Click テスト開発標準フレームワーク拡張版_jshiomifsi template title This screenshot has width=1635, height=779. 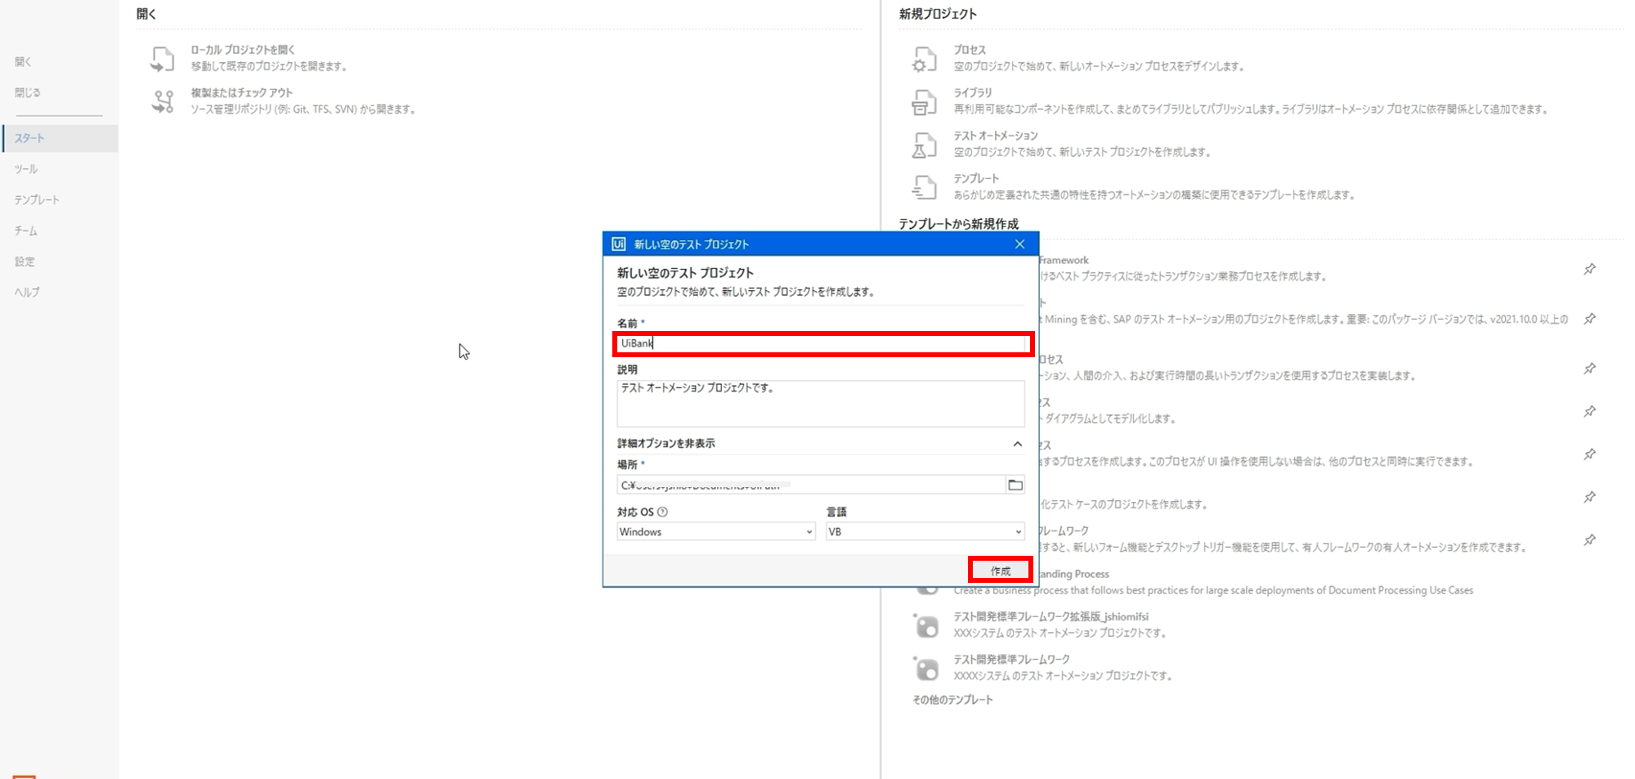pos(1050,616)
